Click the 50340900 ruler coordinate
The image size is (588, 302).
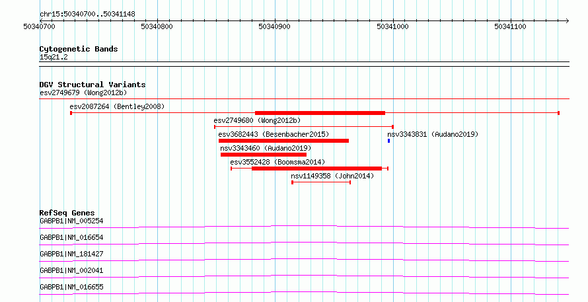[274, 26]
